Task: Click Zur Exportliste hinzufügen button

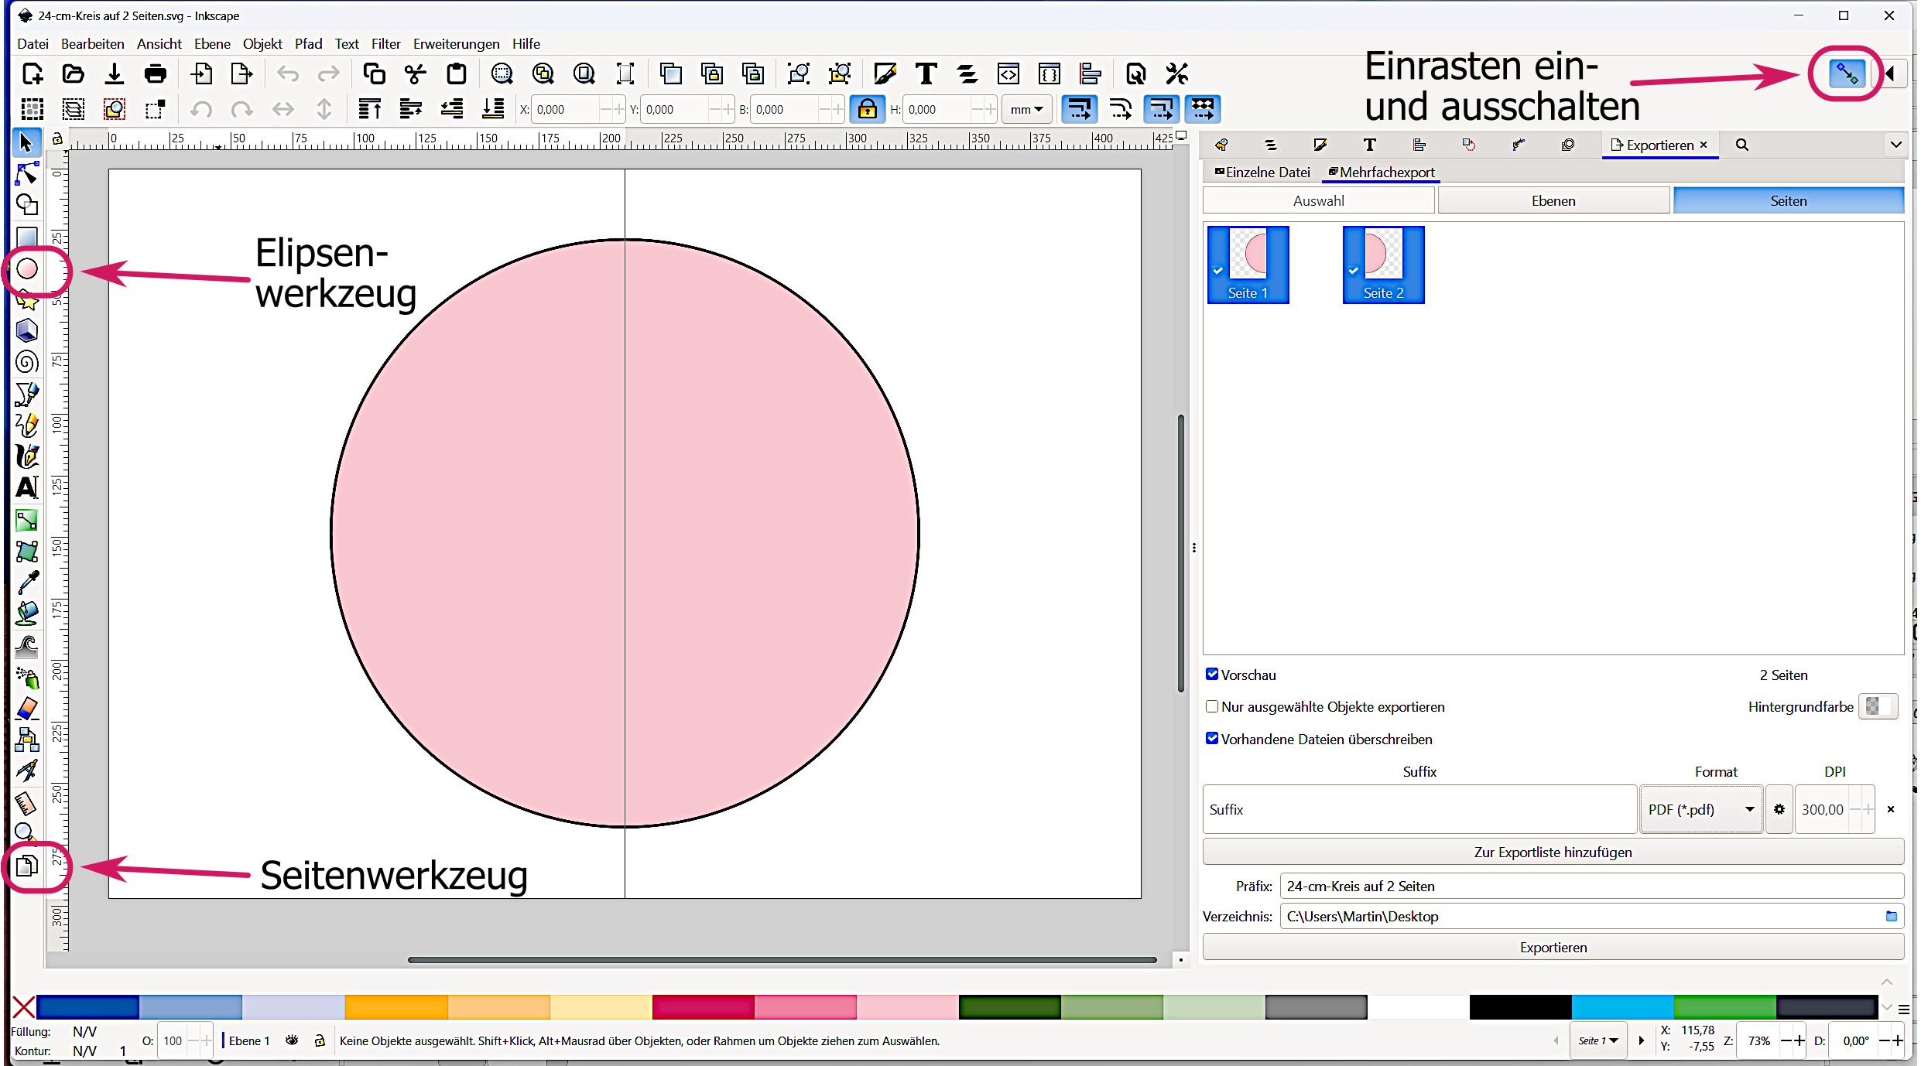Action: click(x=1553, y=852)
